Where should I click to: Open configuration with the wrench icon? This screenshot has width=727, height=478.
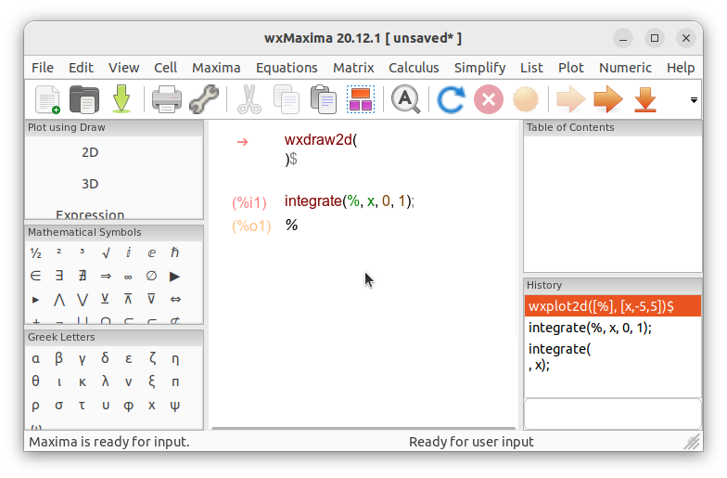point(204,99)
